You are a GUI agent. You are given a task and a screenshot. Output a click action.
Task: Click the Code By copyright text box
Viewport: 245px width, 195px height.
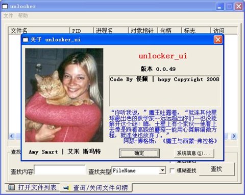pos(165,91)
